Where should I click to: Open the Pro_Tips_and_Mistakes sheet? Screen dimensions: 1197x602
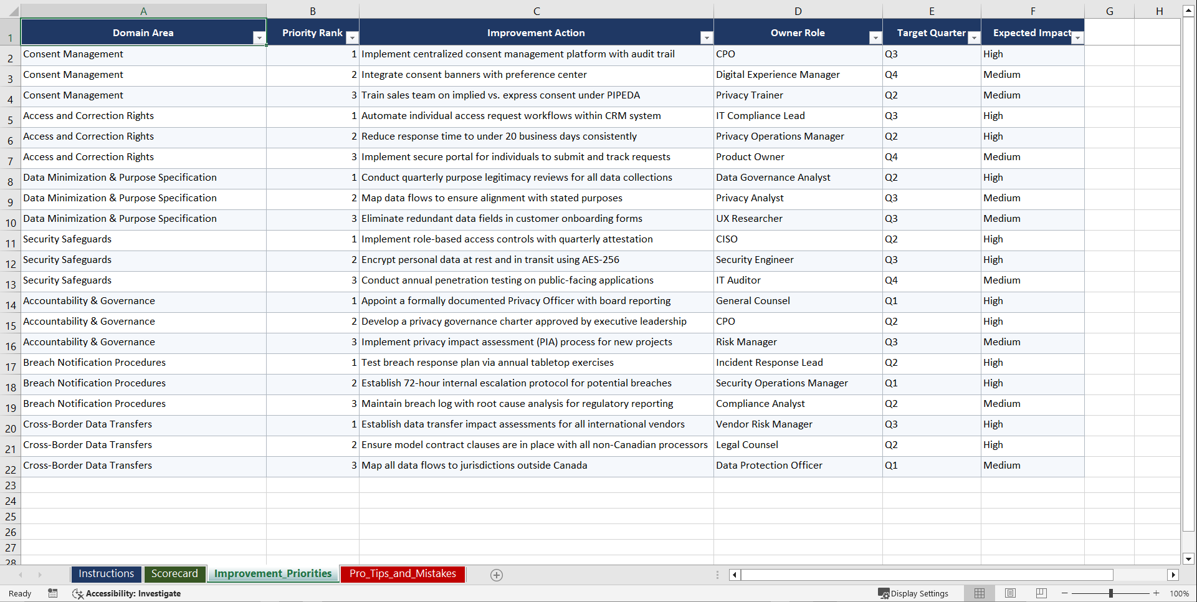click(x=402, y=574)
